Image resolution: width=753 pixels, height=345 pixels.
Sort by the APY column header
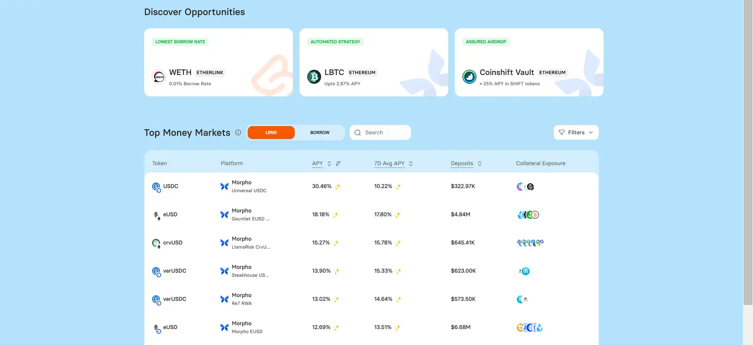pyautogui.click(x=318, y=163)
